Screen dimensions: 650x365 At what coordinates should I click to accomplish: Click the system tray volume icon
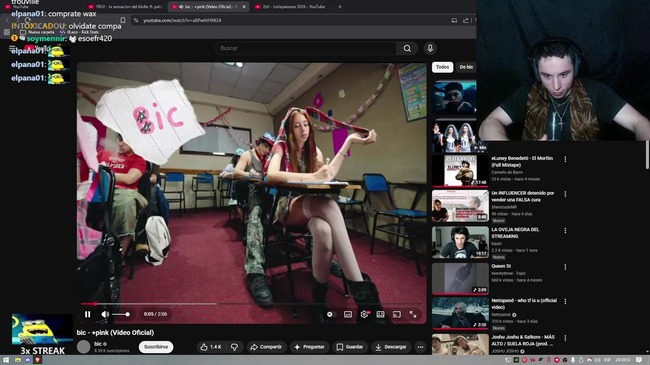[597, 360]
